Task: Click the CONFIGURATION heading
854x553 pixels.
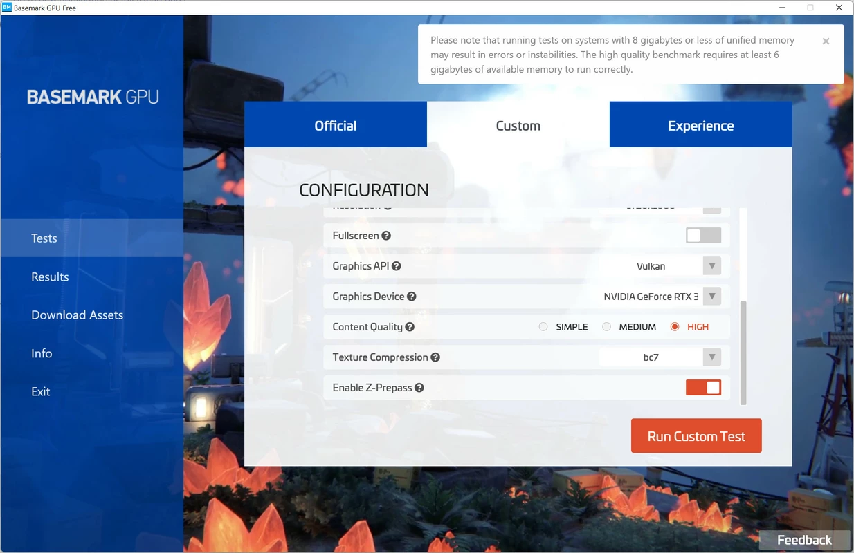Action: coord(364,190)
